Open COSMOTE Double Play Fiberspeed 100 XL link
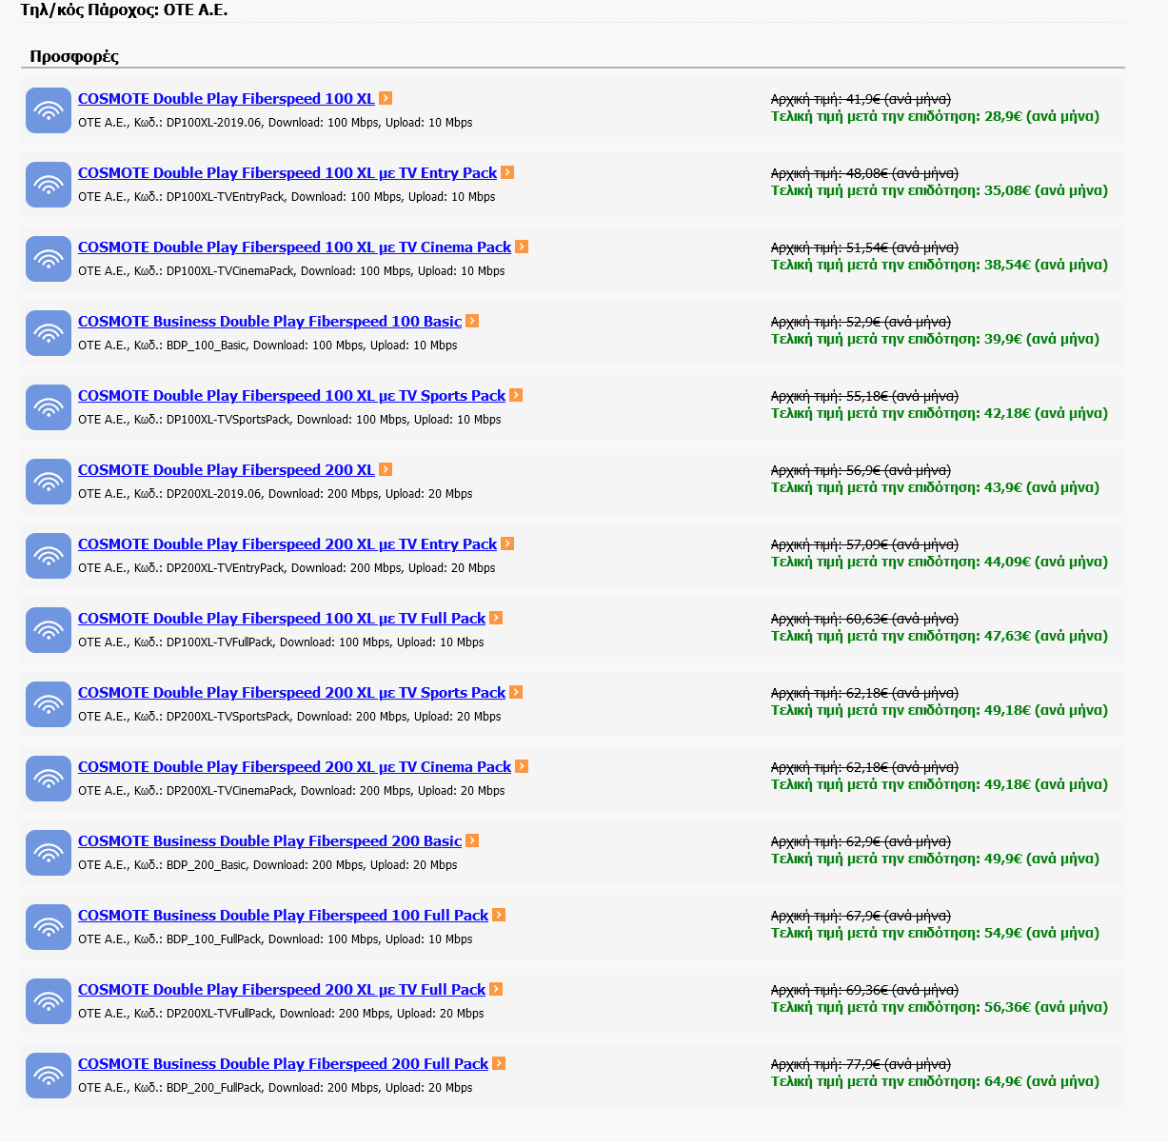1168x1146 pixels. pos(227,99)
